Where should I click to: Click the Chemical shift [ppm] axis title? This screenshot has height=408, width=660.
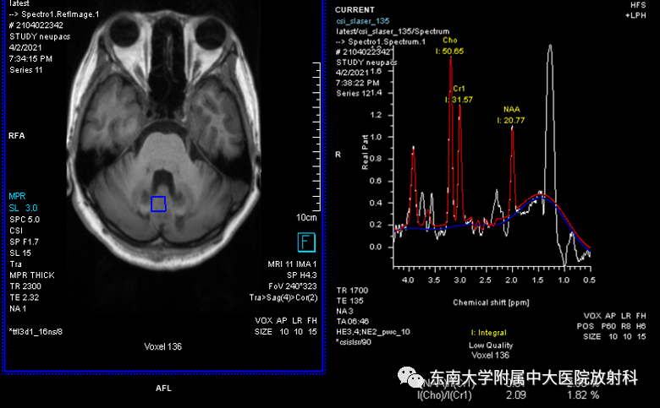[x=491, y=302]
